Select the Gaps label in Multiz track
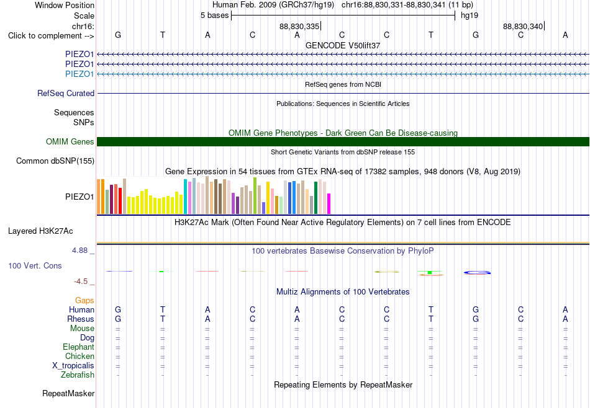Screen dimensions: 590x408 tap(84, 300)
